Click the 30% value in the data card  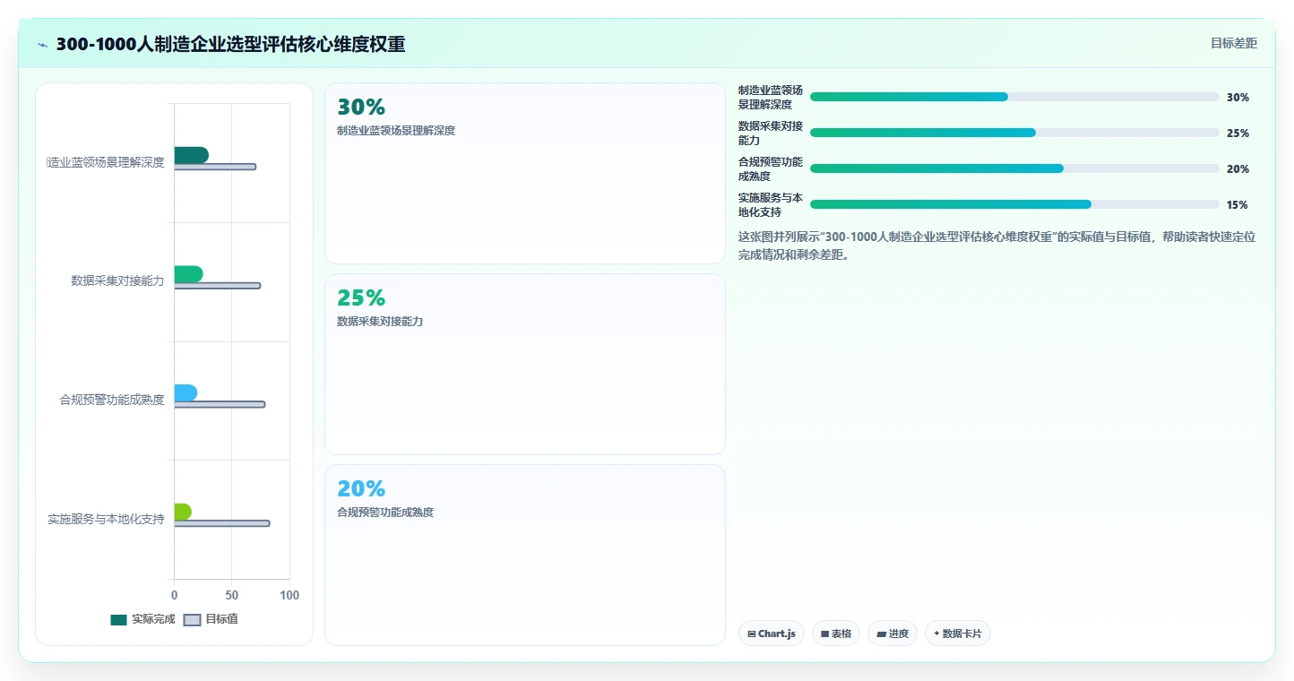click(361, 107)
